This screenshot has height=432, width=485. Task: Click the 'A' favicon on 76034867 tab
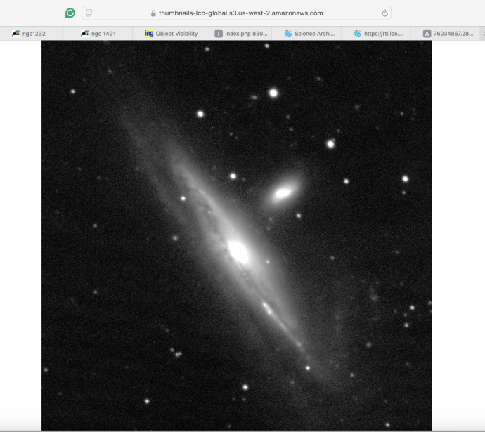coord(427,34)
